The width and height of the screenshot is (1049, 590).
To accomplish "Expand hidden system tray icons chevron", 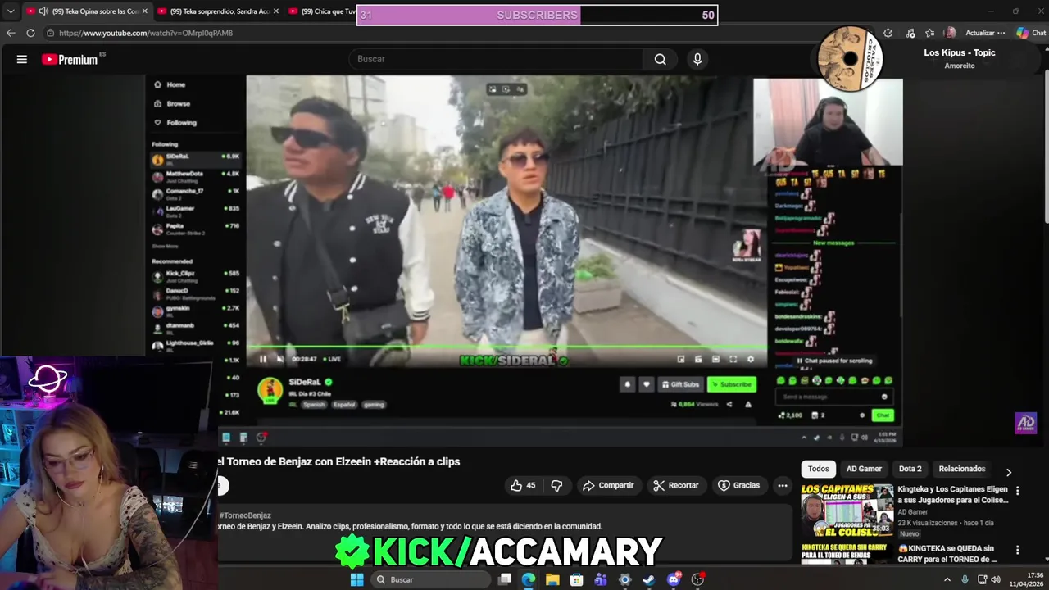I will (947, 579).
